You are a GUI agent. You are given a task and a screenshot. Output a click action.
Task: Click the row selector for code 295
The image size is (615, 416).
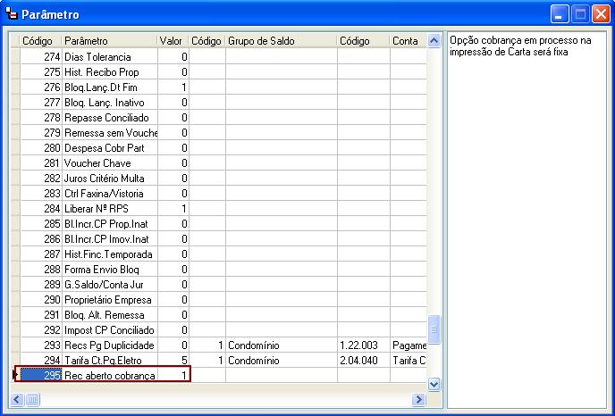[x=13, y=376]
